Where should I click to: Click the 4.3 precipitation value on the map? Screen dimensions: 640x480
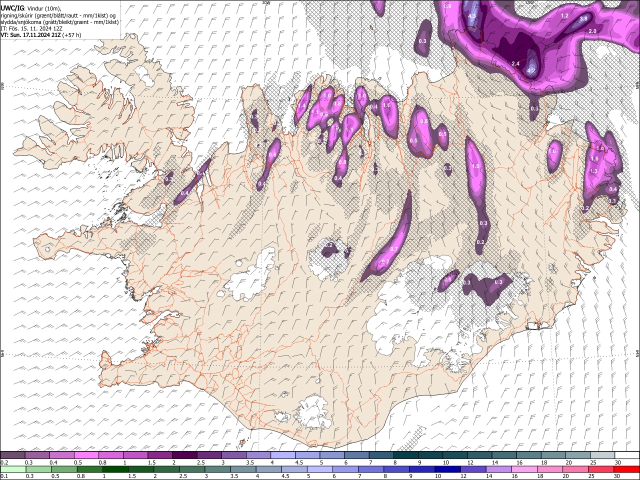pos(472,16)
